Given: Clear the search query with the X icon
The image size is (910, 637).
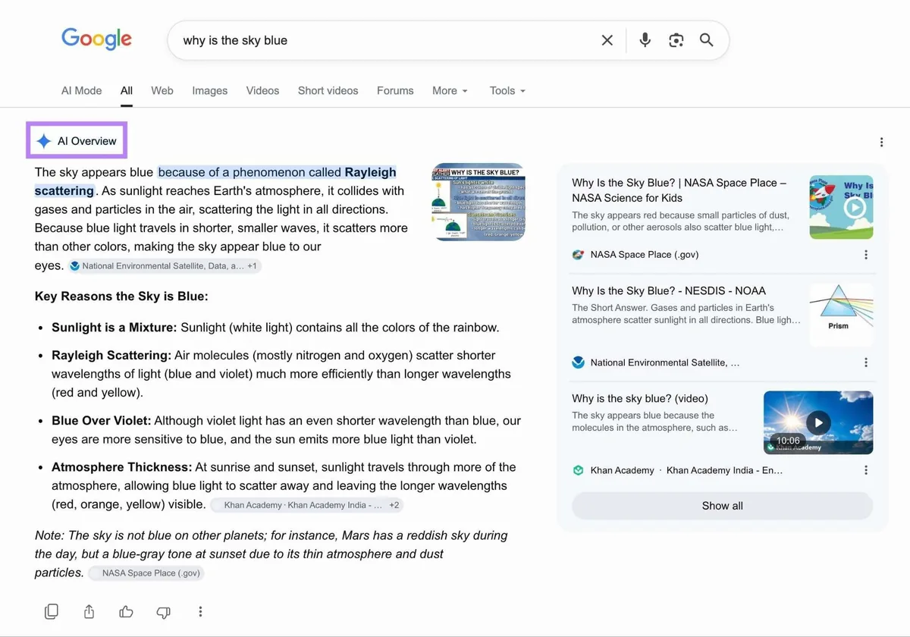Looking at the screenshot, I should pos(607,40).
